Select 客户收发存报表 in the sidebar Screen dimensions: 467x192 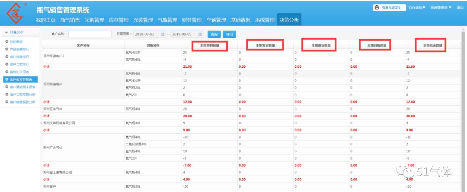tap(21, 79)
